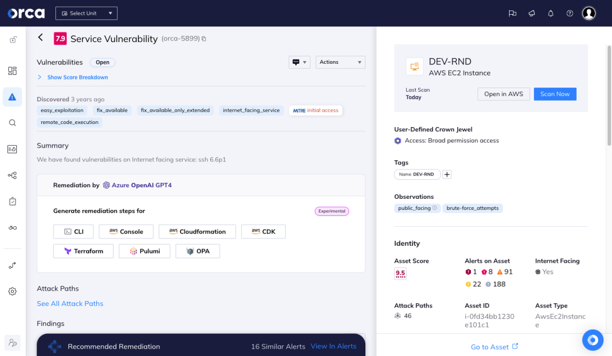
Task: Open the user management sidebar icon
Action: pyautogui.click(x=13, y=343)
